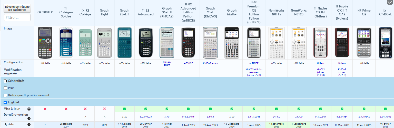This screenshot has width=394, height=128.
Task: Click the Graph 35+E II KhiCAS image
Action: pos(167,43)
